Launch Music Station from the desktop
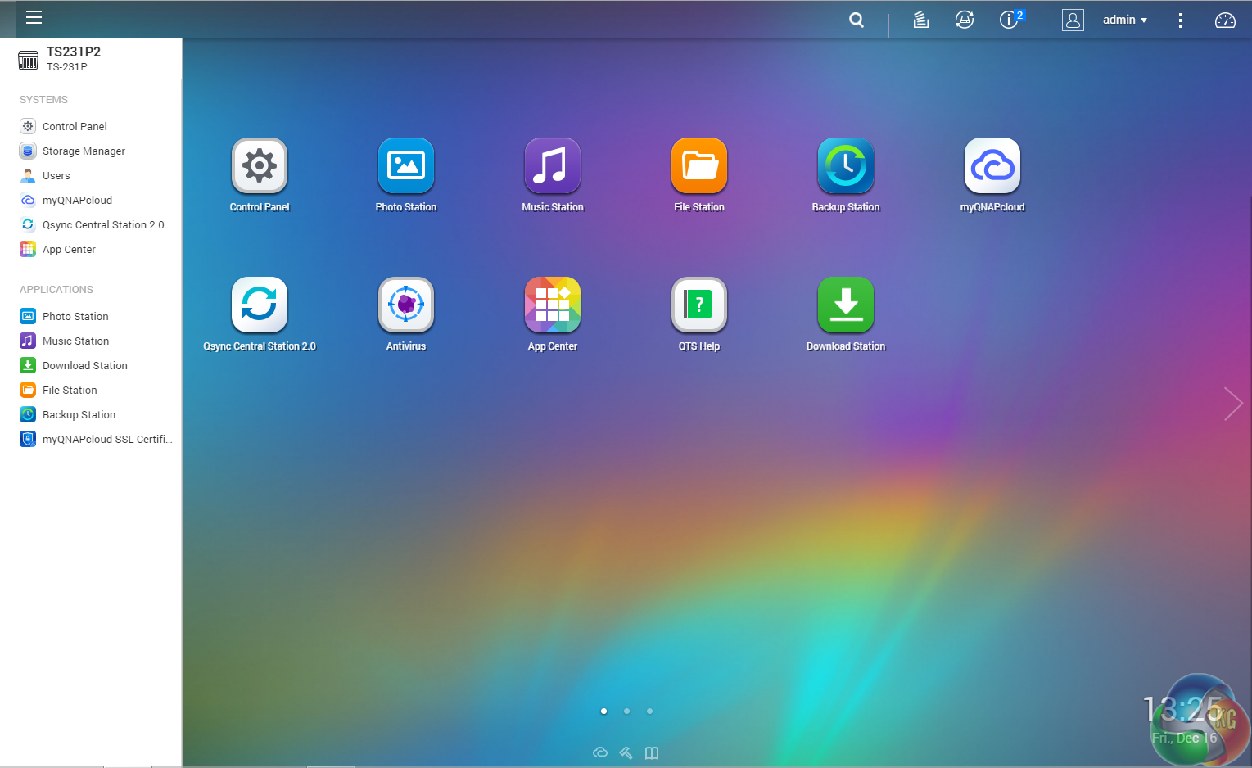Screen dimensions: 1252x768 click(x=553, y=166)
